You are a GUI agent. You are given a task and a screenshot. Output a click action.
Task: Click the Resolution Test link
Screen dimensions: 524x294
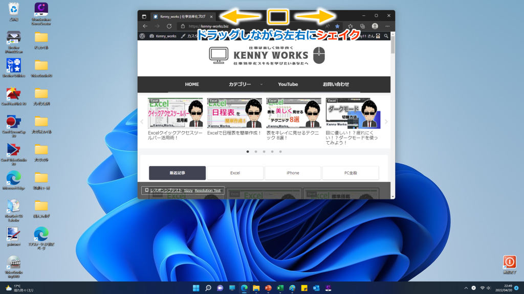(208, 190)
